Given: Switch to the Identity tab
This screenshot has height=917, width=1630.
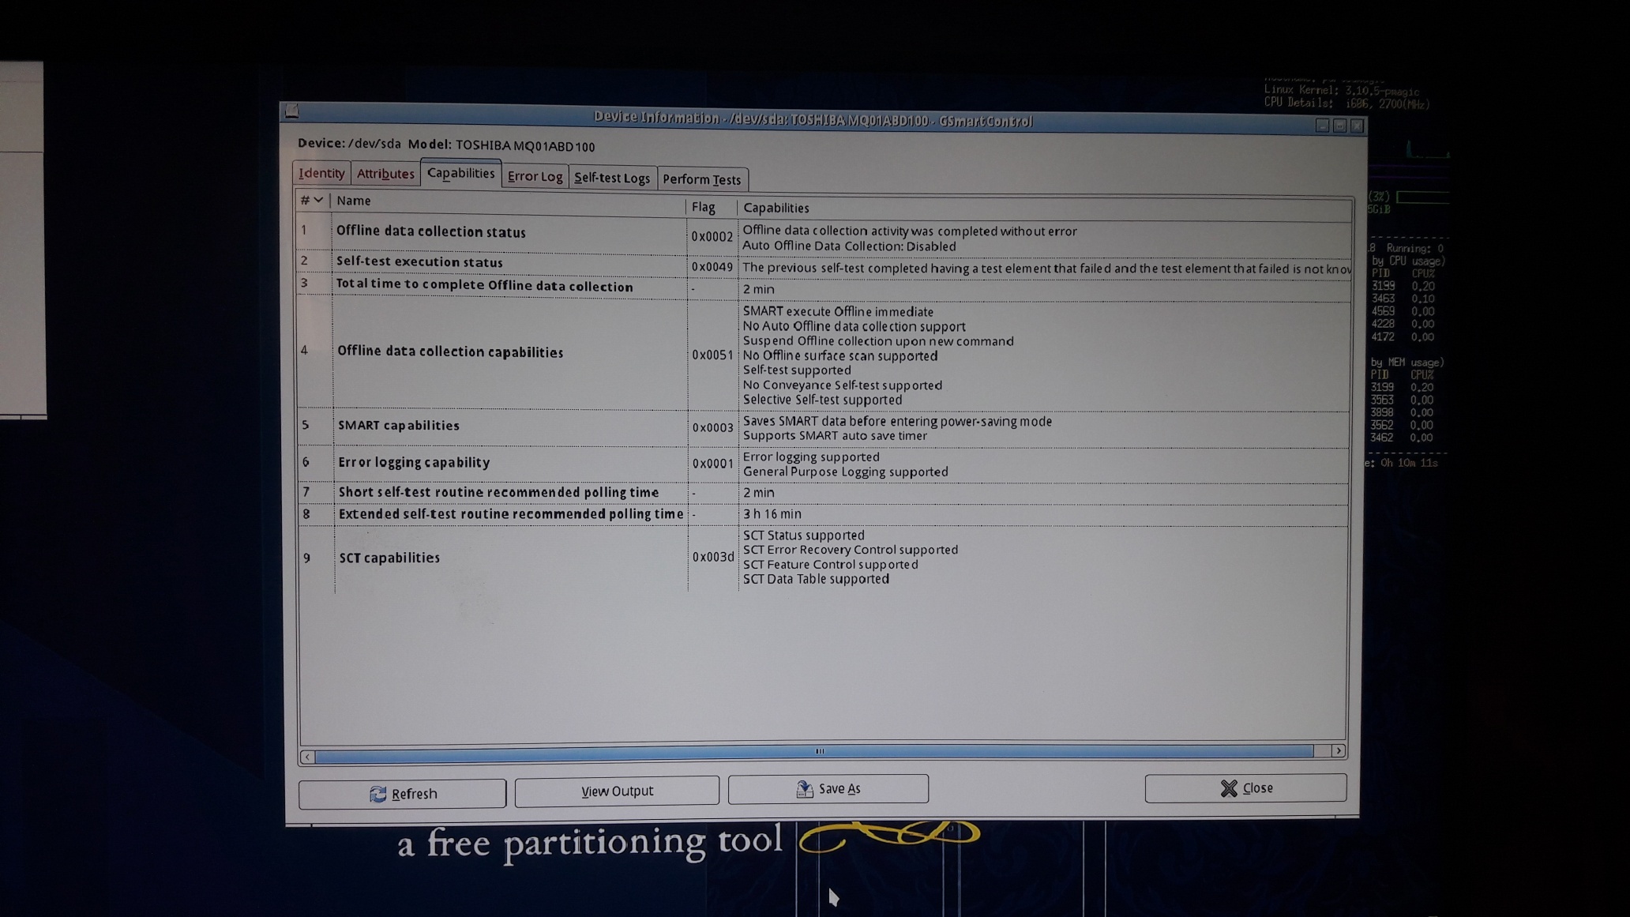Looking at the screenshot, I should pos(321,173).
